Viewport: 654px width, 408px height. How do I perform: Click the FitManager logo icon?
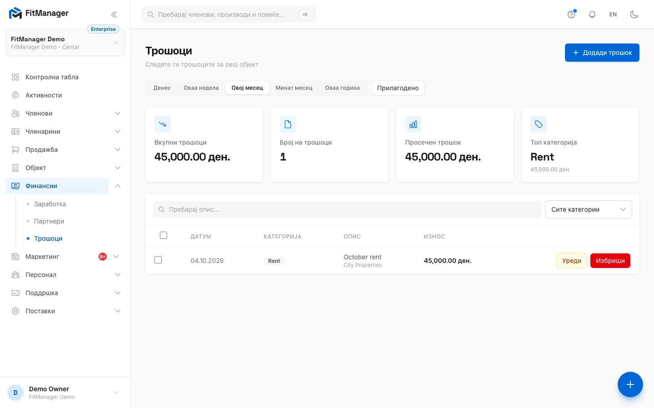15,14
